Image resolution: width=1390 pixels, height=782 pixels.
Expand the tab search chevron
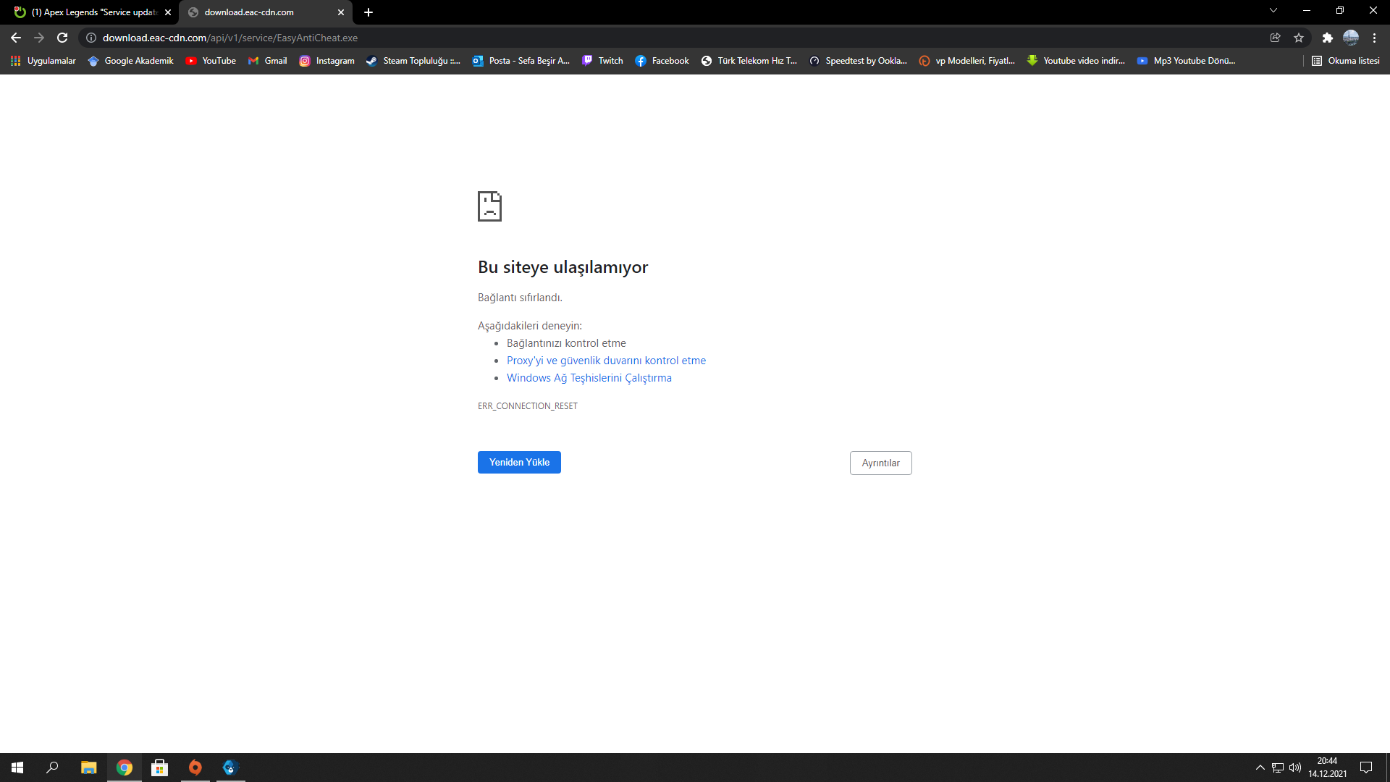(x=1273, y=11)
